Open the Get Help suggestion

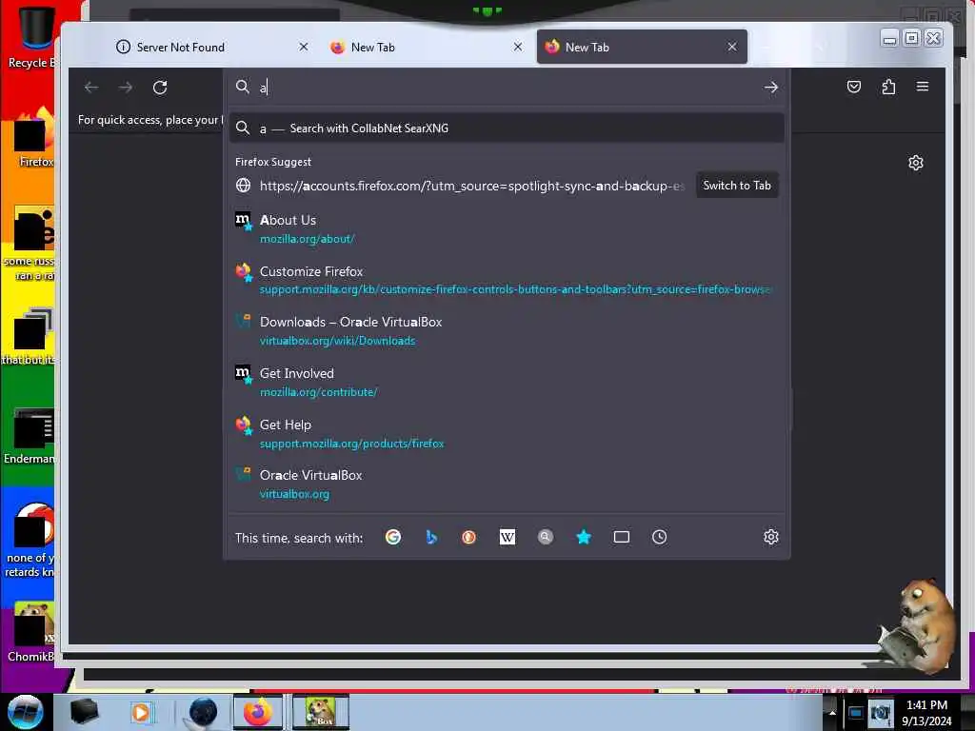coord(507,433)
